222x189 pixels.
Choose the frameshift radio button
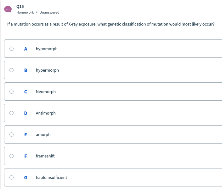pos(12,156)
